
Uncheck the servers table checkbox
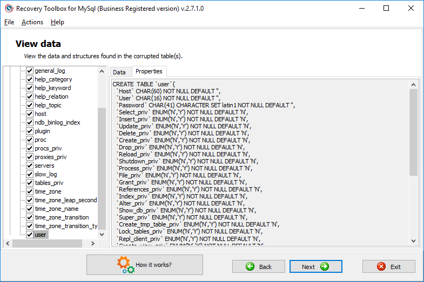pos(30,166)
